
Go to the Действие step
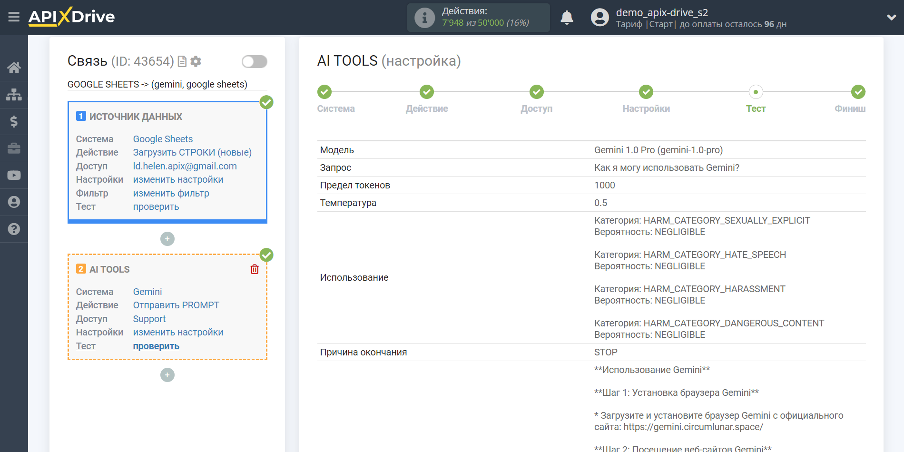point(427,108)
